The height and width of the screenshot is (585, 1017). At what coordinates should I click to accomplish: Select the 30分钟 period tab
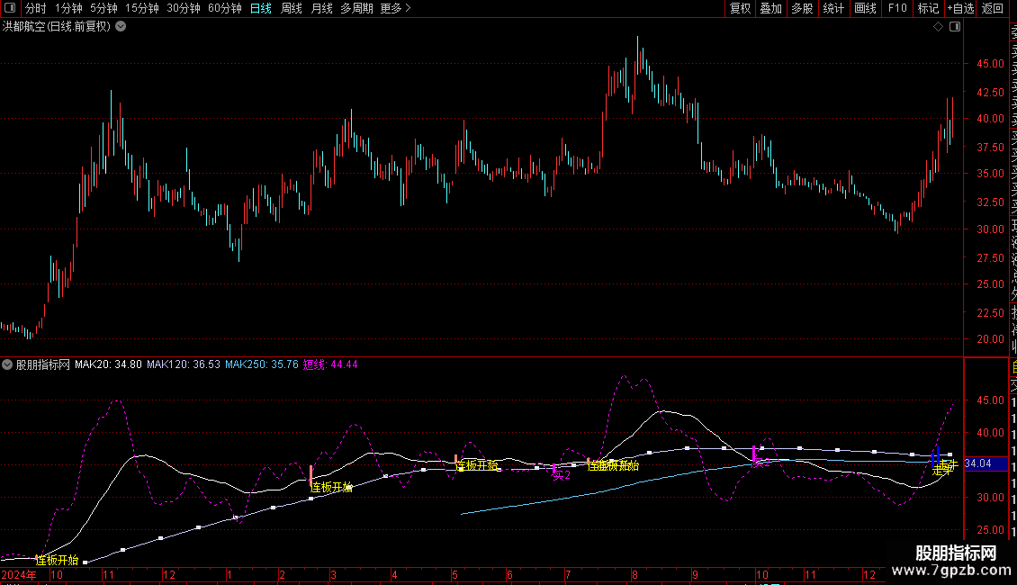(x=184, y=8)
